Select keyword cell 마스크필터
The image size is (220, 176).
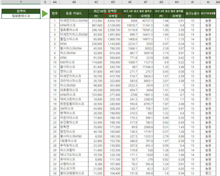(74, 150)
